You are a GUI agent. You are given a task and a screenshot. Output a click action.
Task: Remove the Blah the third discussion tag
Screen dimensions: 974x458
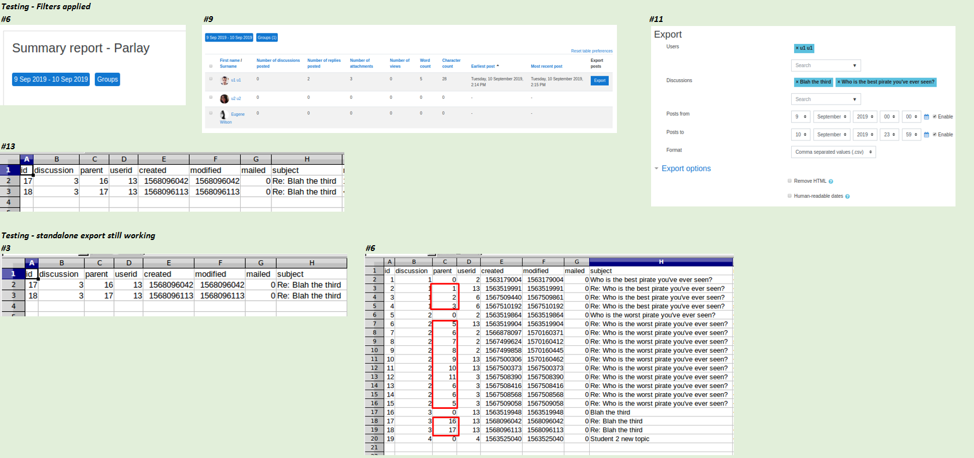coord(813,82)
